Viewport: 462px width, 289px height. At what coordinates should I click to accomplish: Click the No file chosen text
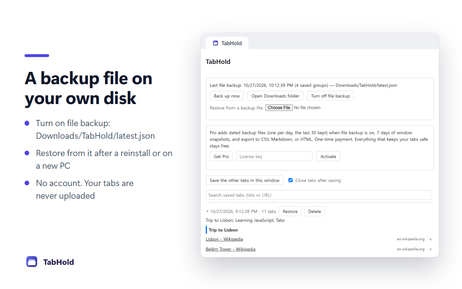click(307, 108)
